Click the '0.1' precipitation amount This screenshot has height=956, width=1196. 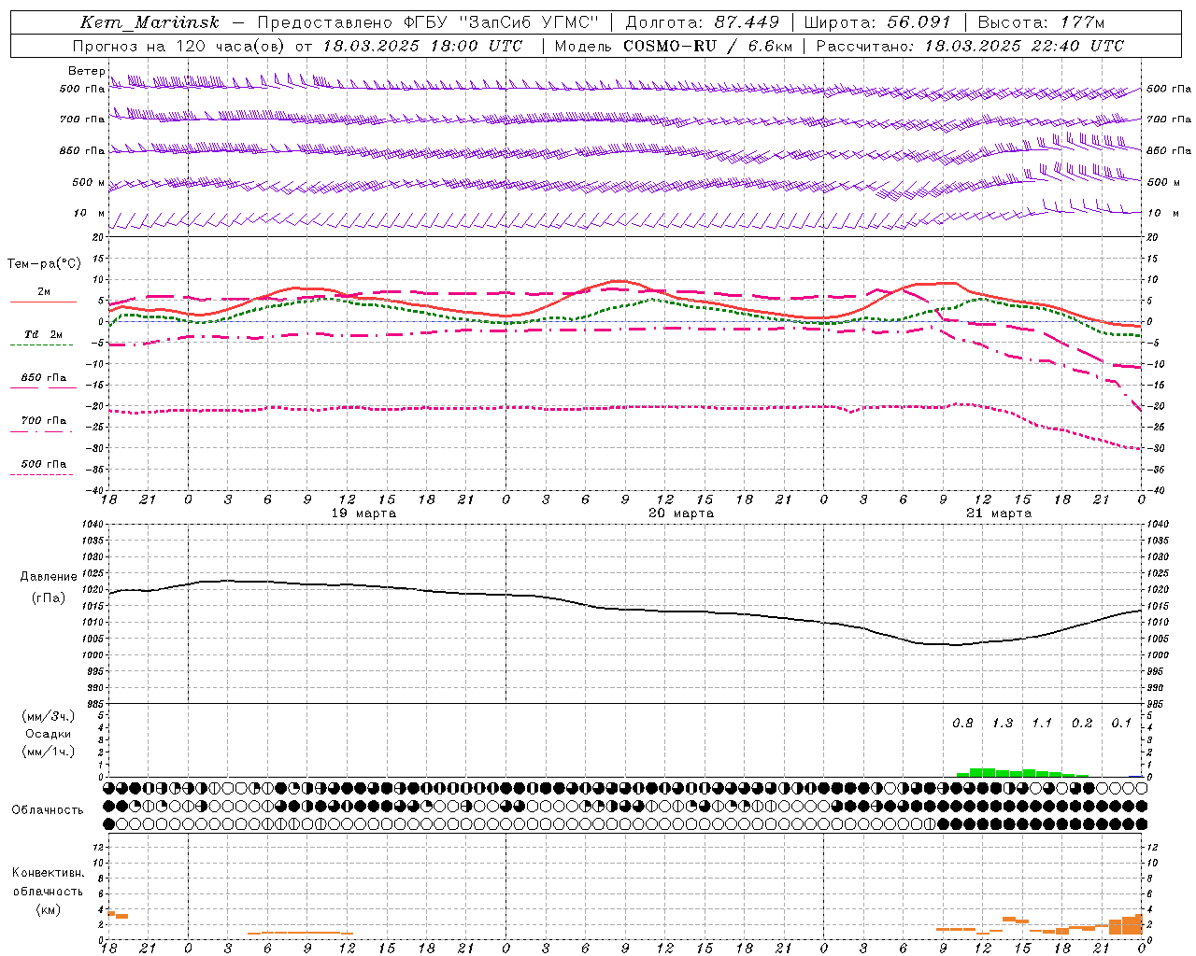pos(1121,724)
